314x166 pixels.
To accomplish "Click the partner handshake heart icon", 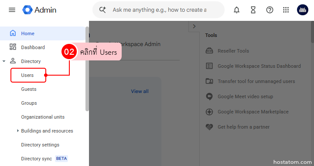I will click(x=209, y=127).
